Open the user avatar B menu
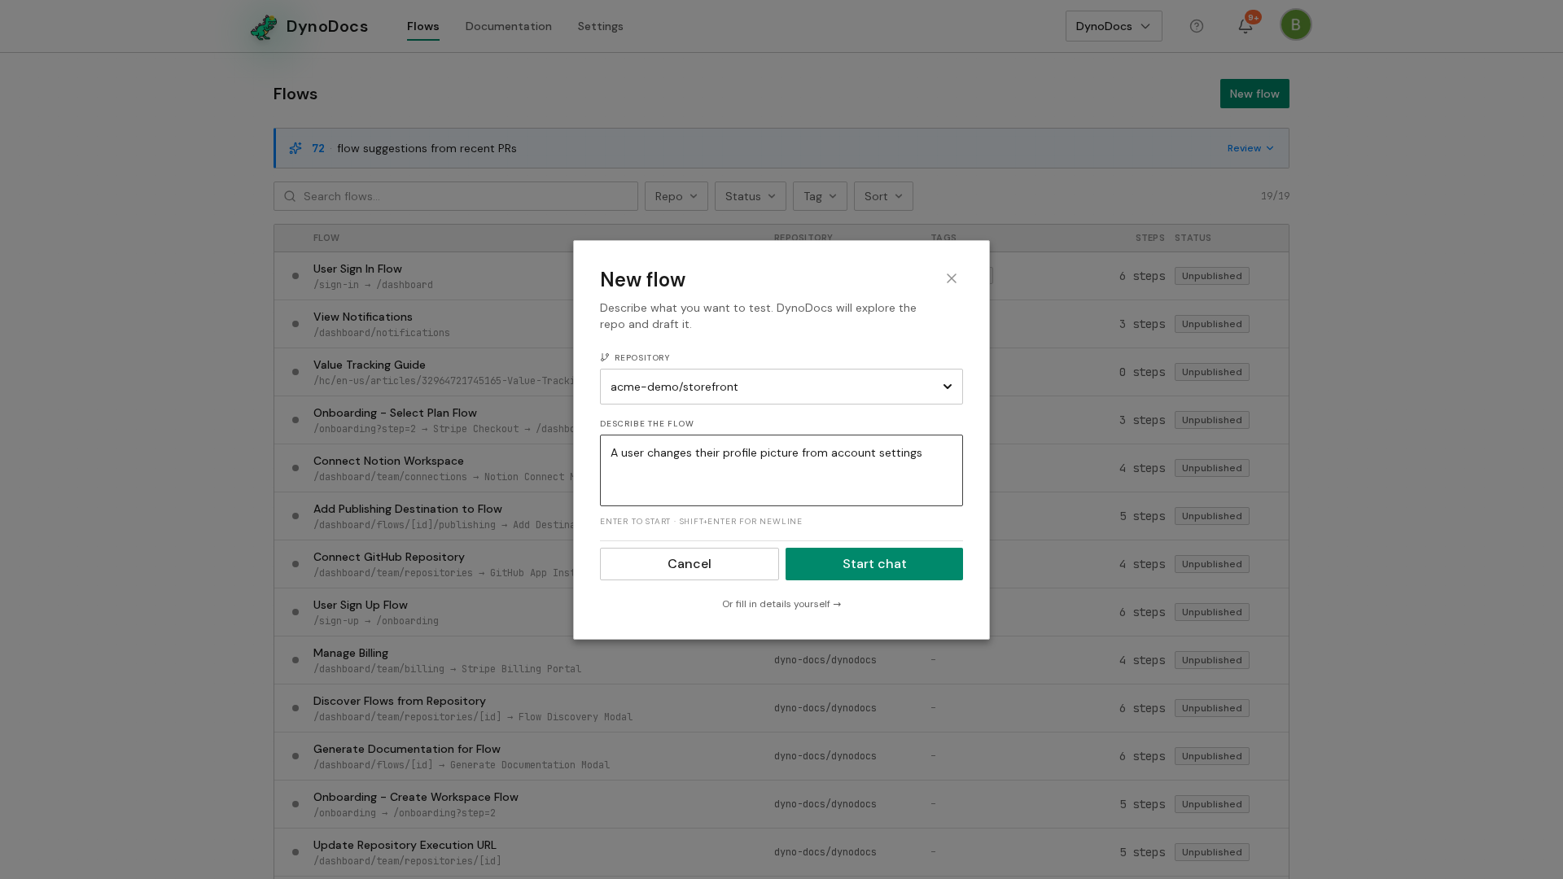This screenshot has height=879, width=1563. tap(1295, 24)
